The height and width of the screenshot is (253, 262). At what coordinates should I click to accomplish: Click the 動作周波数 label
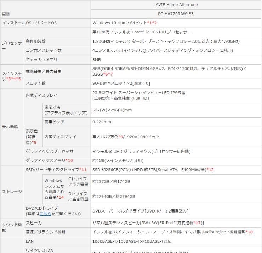tap(36, 42)
